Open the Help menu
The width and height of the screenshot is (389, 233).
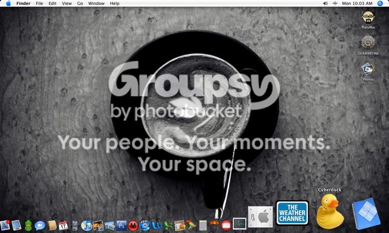pos(115,3)
